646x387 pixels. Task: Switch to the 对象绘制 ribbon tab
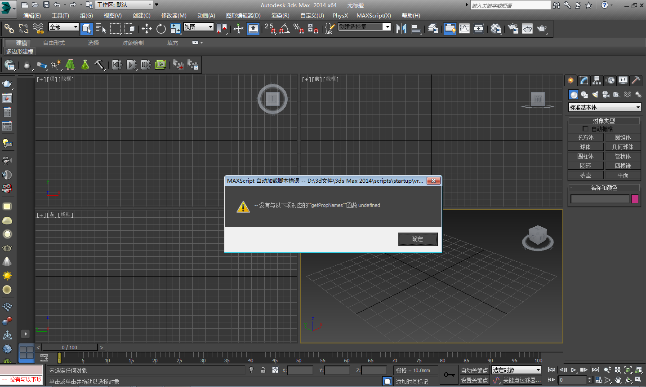(x=133, y=43)
